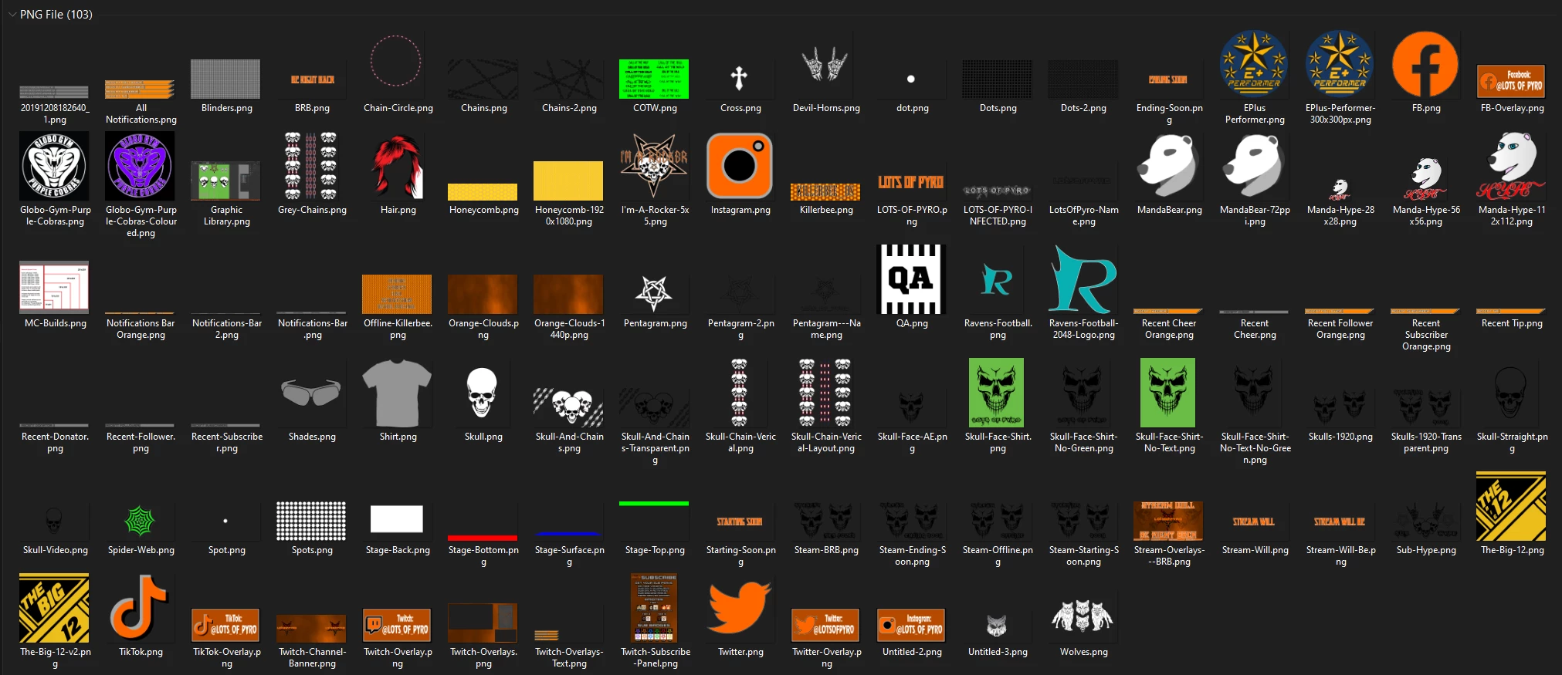The width and height of the screenshot is (1562, 675).
Task: Select the EPlus Performer.png badge thumbnail
Action: coord(1254,65)
